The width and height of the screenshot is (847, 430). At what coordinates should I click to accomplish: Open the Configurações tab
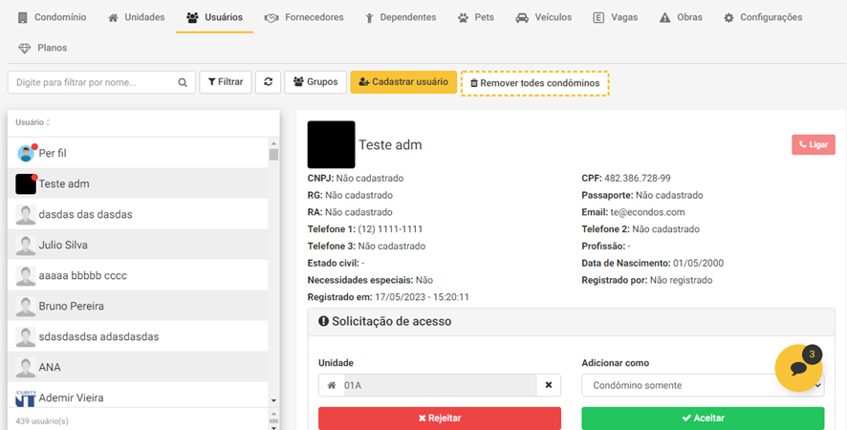click(763, 17)
